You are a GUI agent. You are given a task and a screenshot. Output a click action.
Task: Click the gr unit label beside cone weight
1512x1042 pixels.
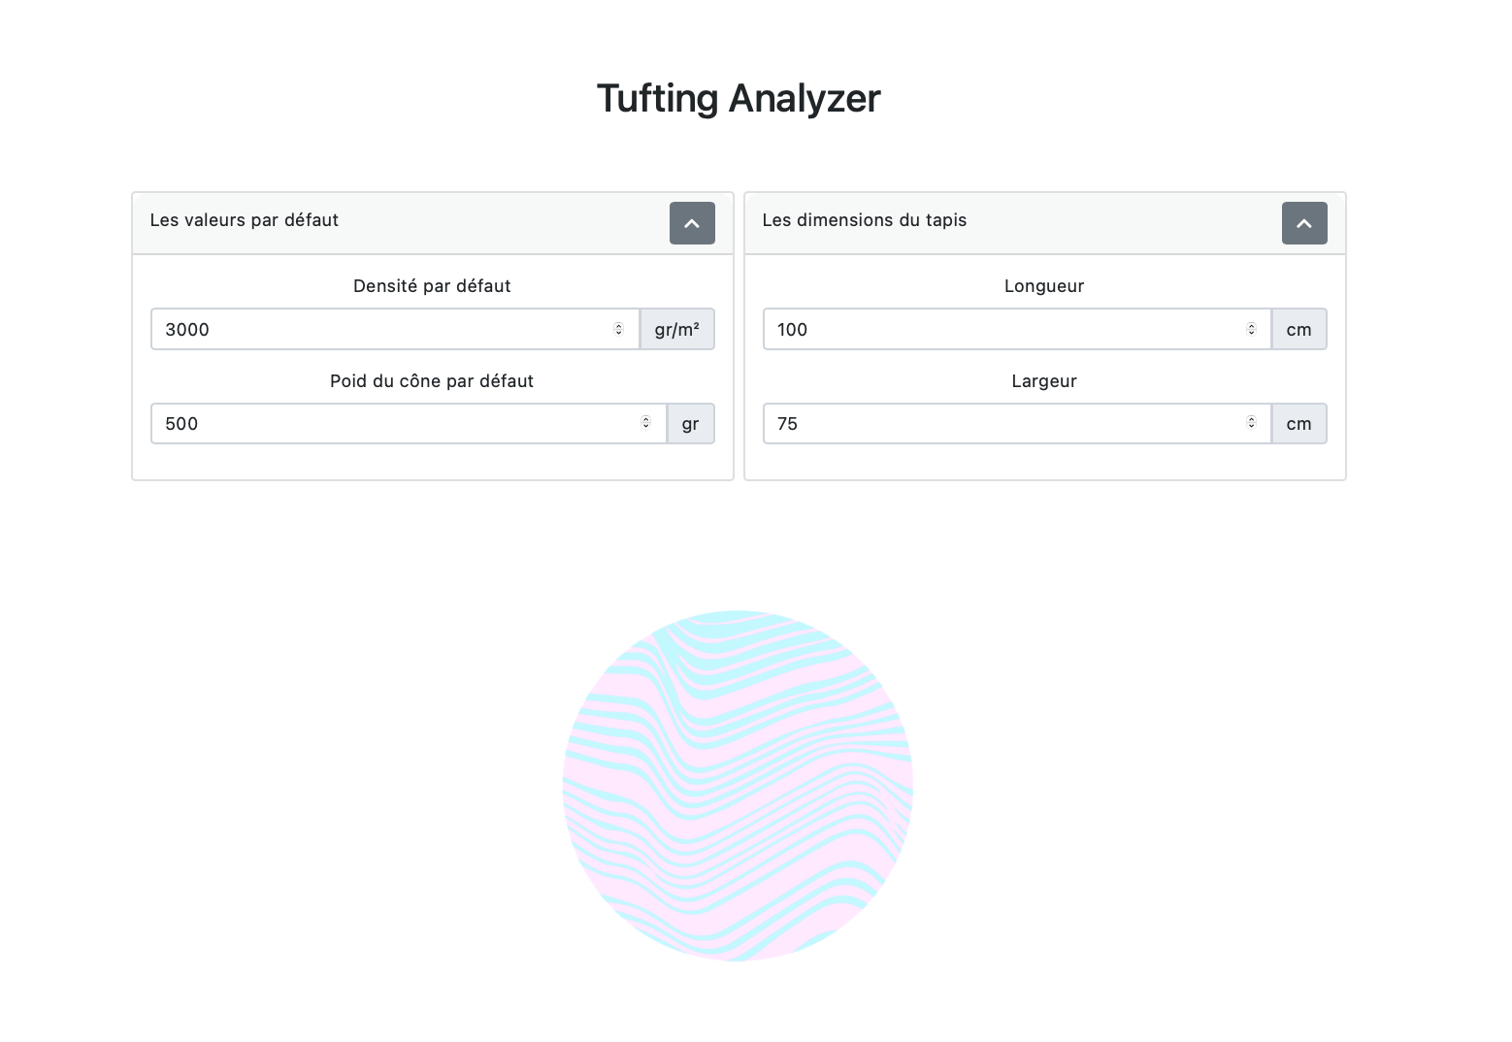click(691, 423)
